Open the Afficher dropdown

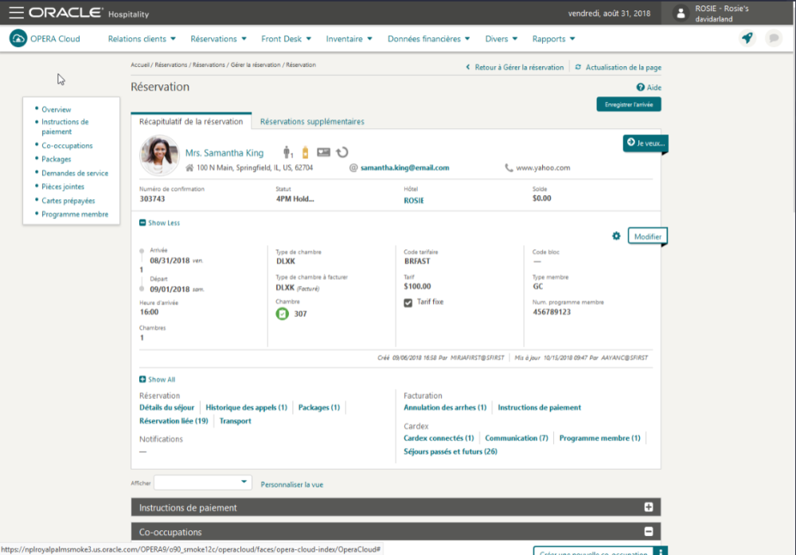[203, 483]
